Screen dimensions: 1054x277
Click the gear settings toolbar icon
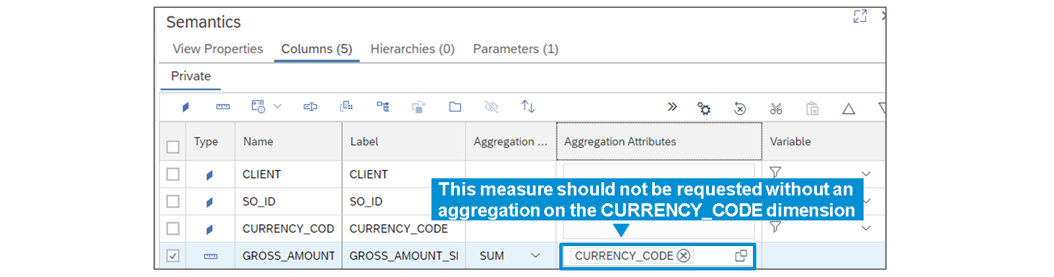click(x=704, y=108)
